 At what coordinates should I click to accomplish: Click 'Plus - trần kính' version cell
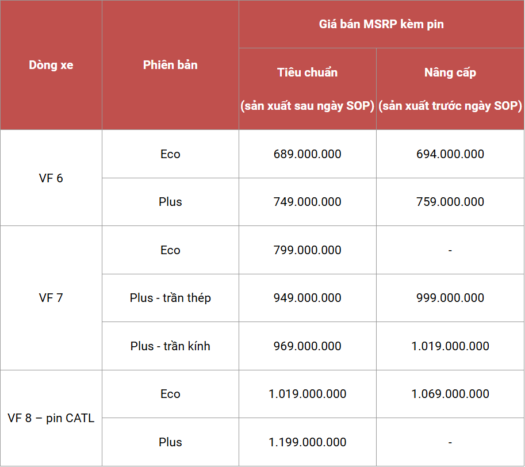(170, 346)
